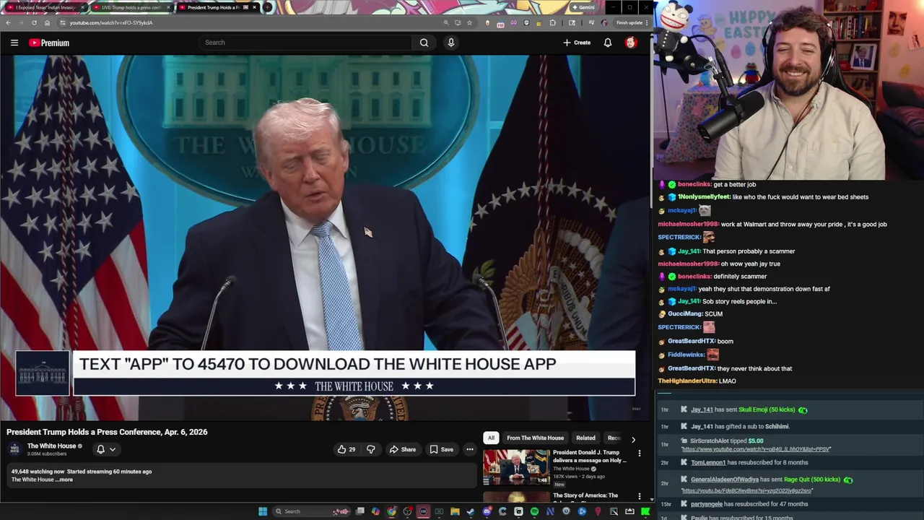The width and height of the screenshot is (924, 520).
Task: Open the YouTube hamburger guide menu
Action: (x=14, y=43)
